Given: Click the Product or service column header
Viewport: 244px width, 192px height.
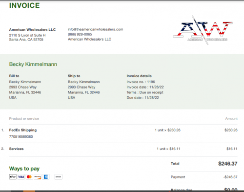Looking at the screenshot, I should tap(24, 119).
